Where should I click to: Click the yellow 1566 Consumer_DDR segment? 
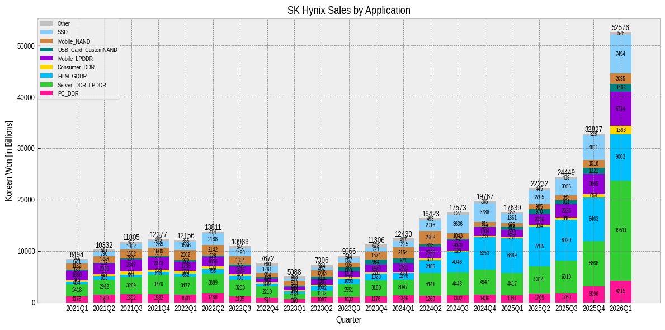(620, 130)
